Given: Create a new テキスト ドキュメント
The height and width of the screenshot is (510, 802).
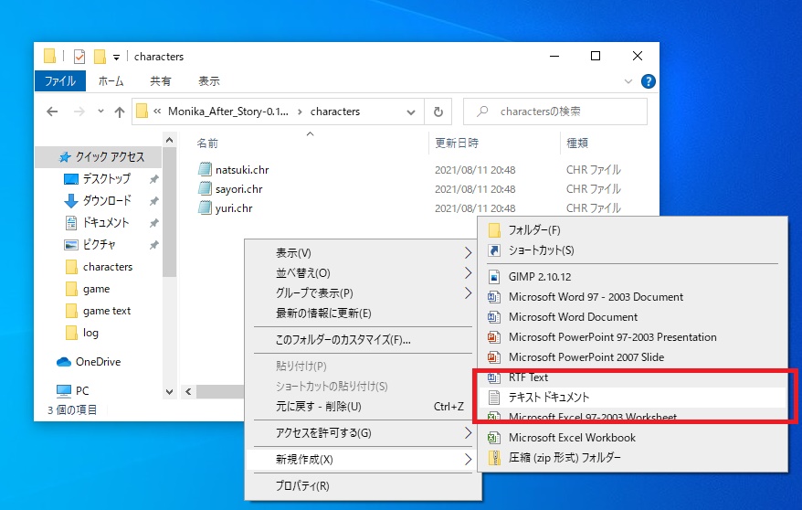Looking at the screenshot, I should click(632, 398).
